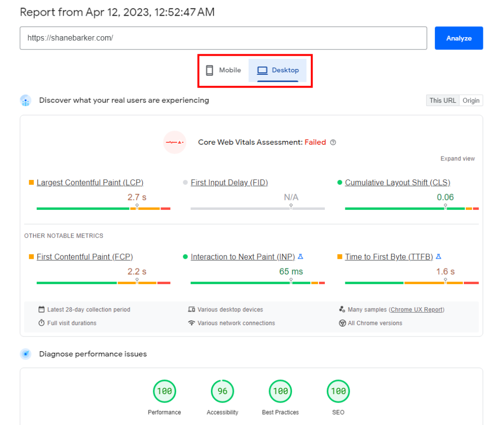Open Largest Contentful Paint (LCP) link
The image size is (501, 425).
tap(90, 182)
